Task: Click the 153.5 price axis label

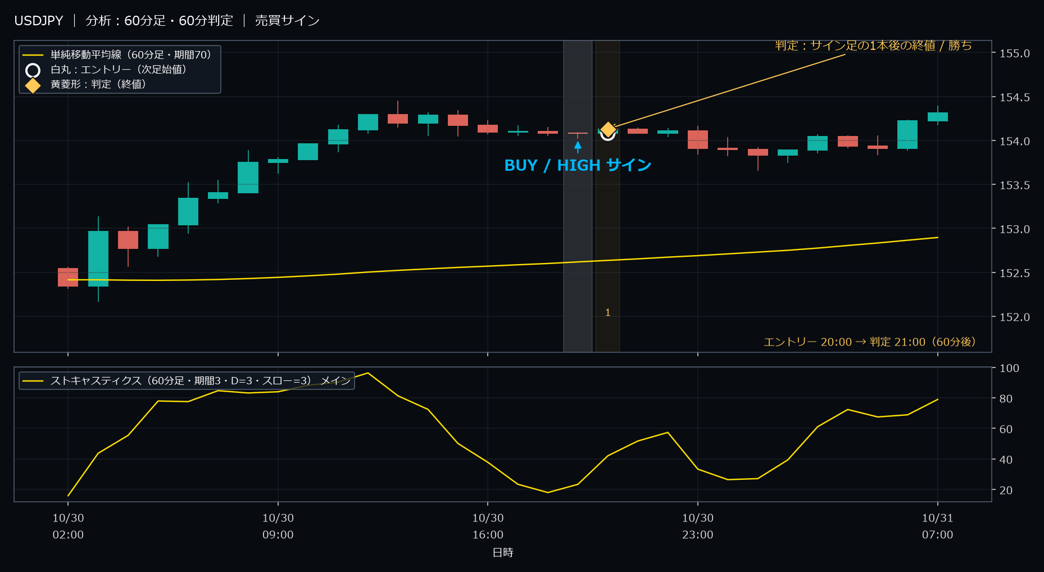Action: click(1015, 185)
